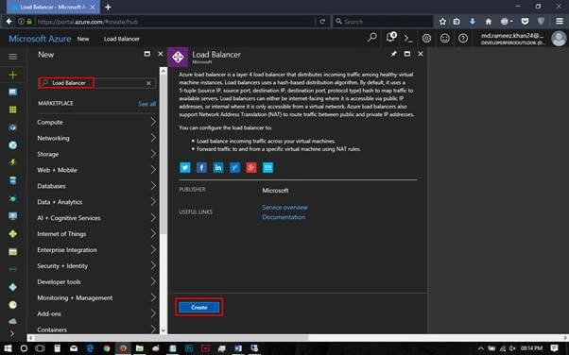
Task: Open the Monitoring + Management category
Action: [x=97, y=297]
